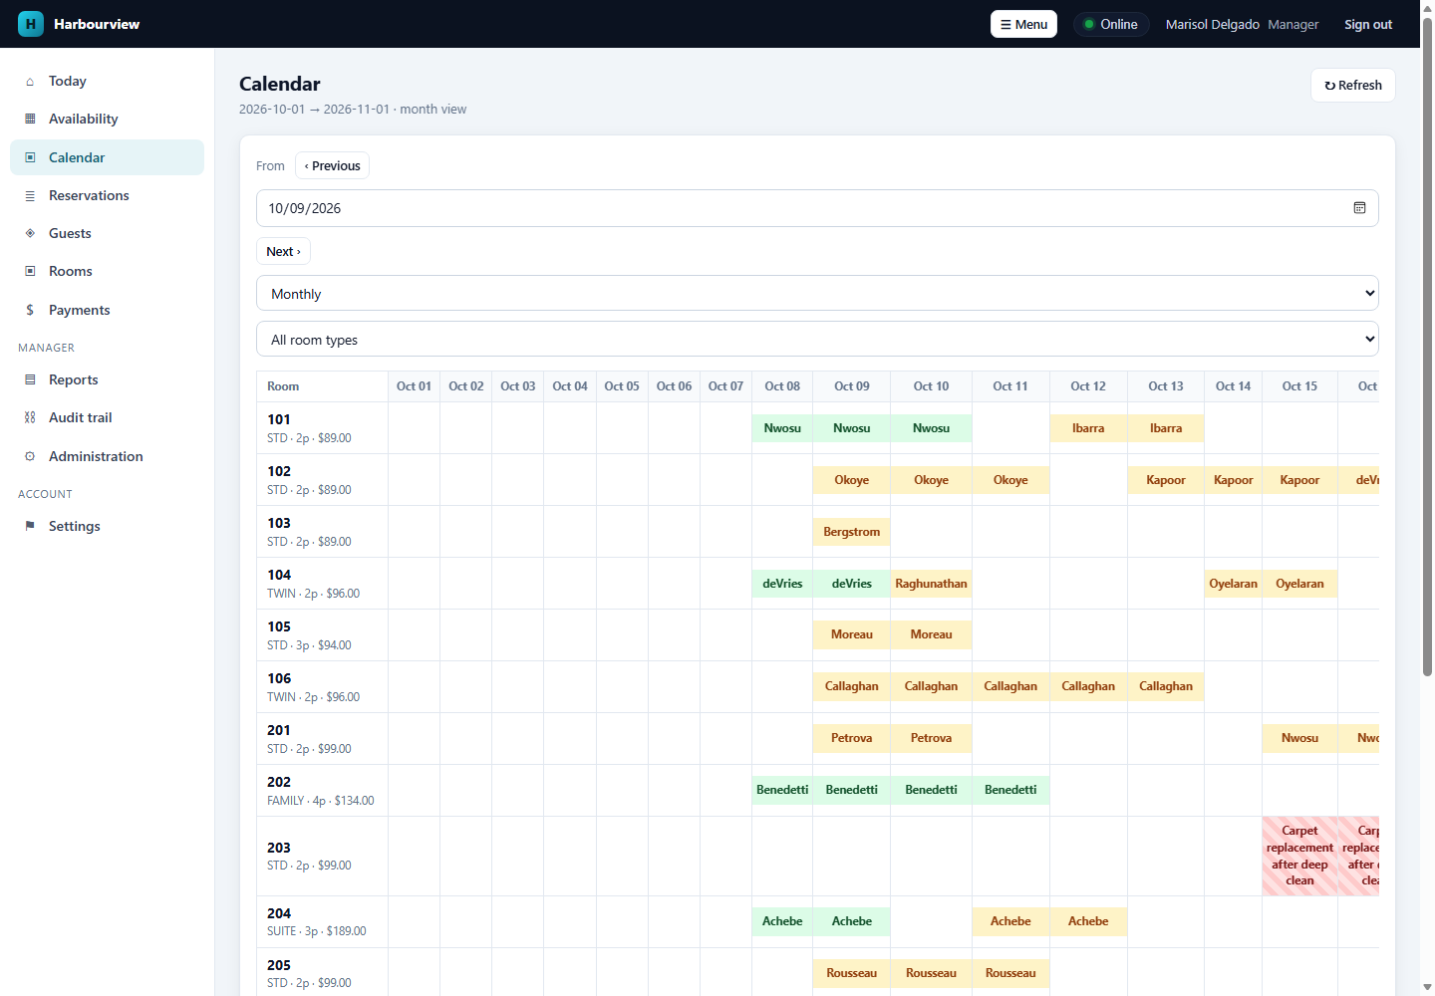Click the Next period button
Screen dimensions: 1435x996
pos(283,252)
